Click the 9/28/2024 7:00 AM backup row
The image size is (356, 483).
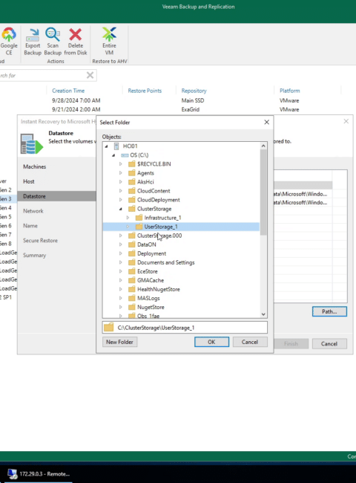tap(76, 100)
